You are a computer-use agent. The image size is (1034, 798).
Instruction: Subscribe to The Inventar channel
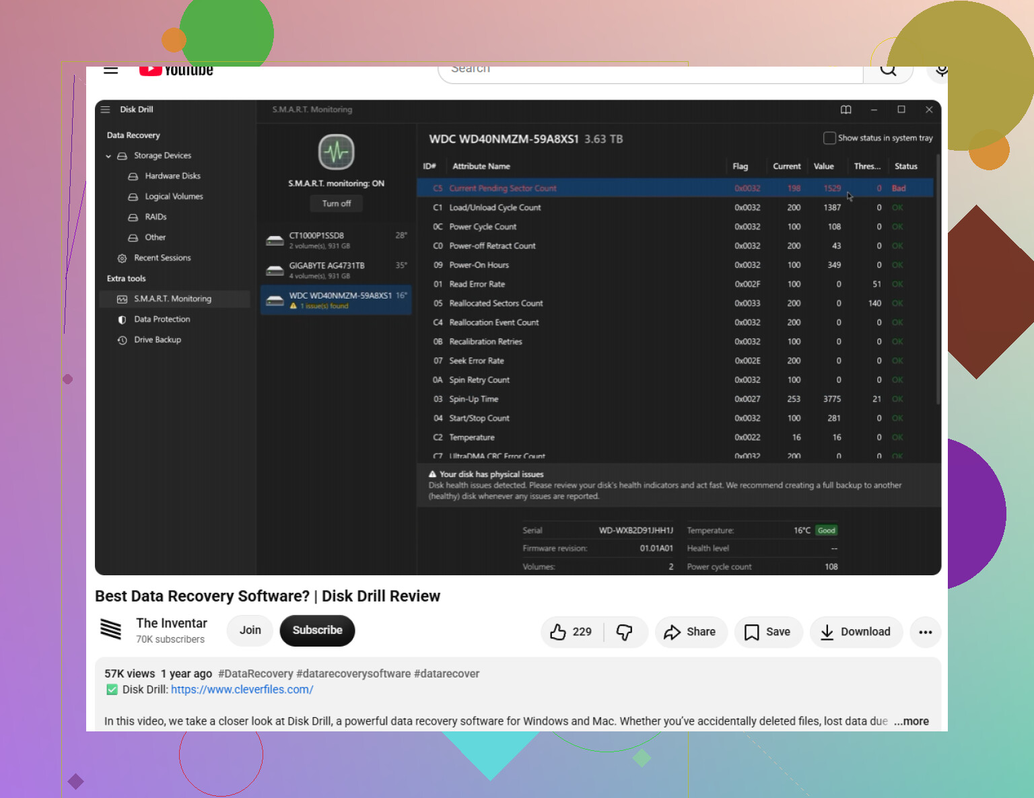click(x=317, y=630)
